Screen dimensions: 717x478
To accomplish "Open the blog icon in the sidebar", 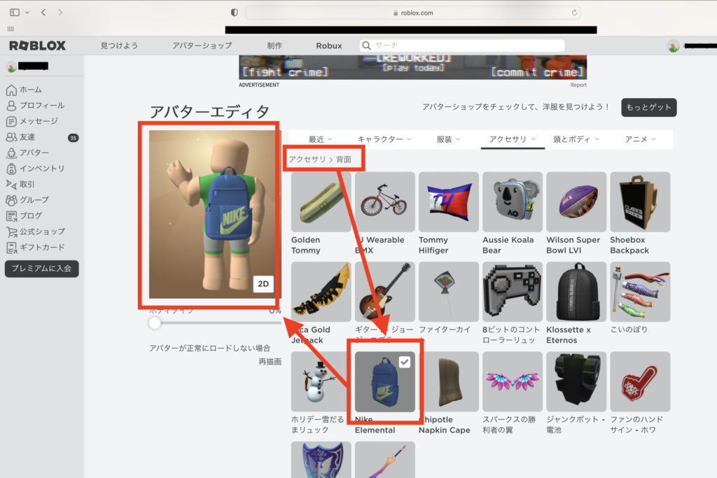I will point(11,216).
